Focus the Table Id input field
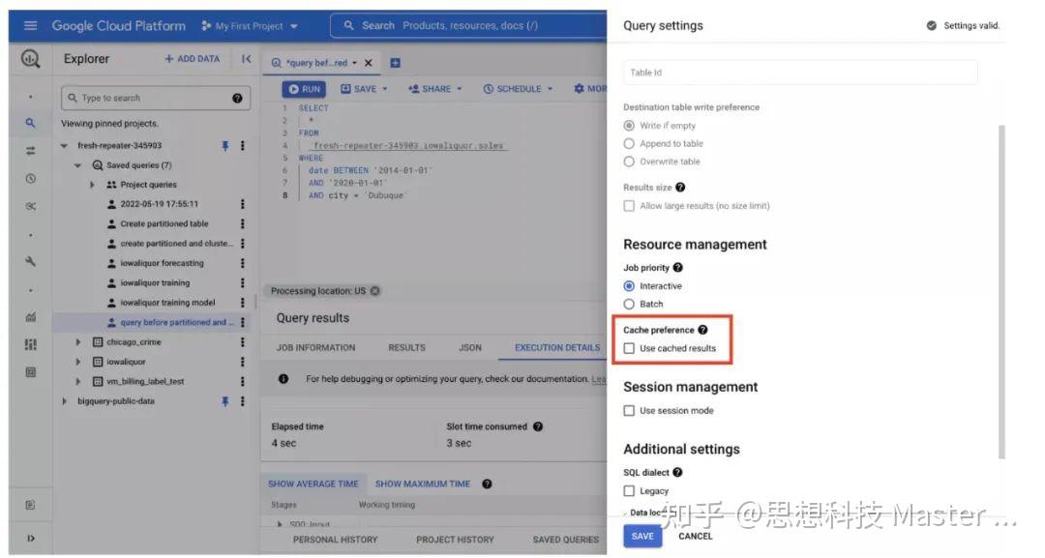 pos(800,72)
